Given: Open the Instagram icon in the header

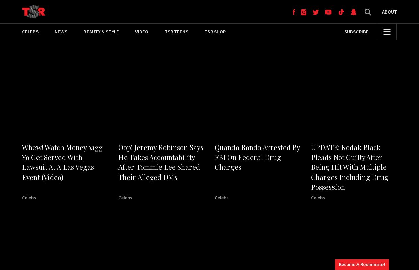Looking at the screenshot, I should tap(304, 12).
